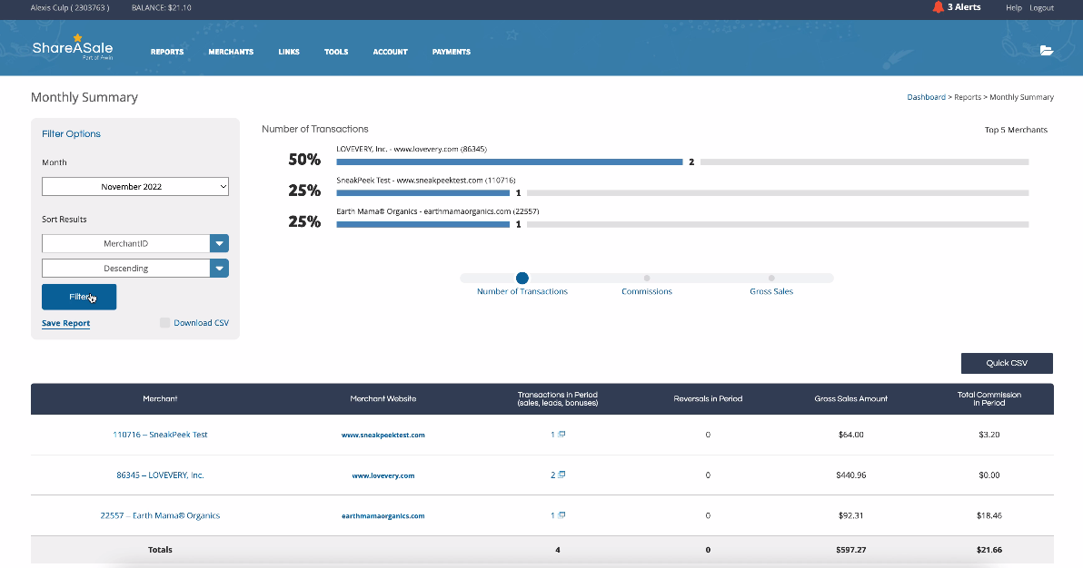1083x568 pixels.
Task: Click the ShareASale logo
Action: point(73,47)
